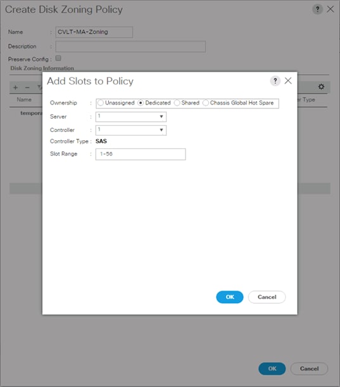Open the Controller dropdown
This screenshot has width=340, height=387.
pyautogui.click(x=131, y=130)
